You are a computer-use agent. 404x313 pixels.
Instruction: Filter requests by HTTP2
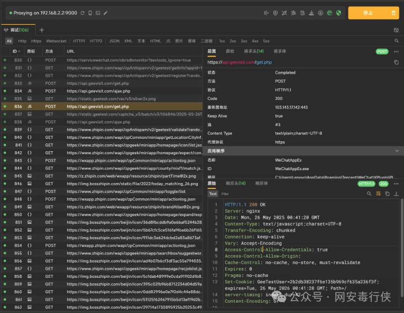96,41
